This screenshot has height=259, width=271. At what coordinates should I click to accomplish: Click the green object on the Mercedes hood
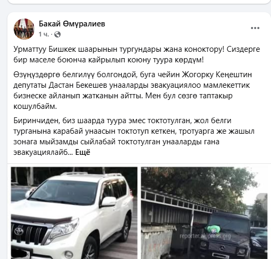(212, 229)
